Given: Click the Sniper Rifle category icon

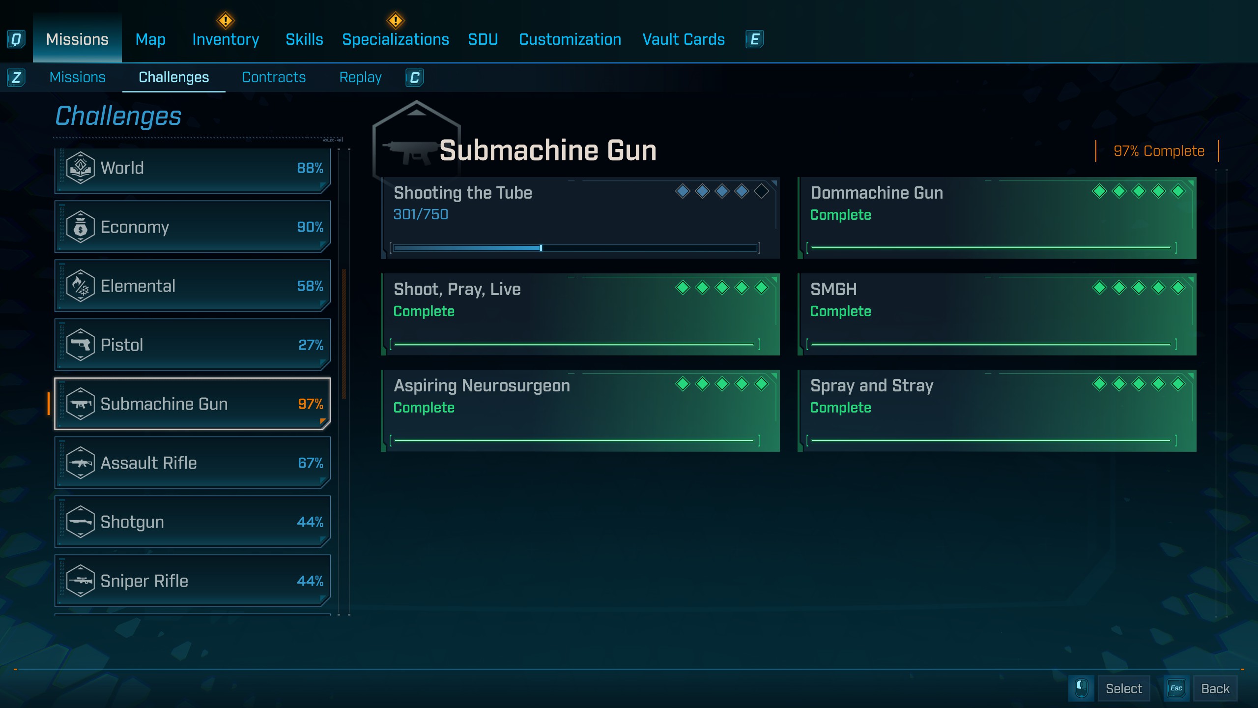Looking at the screenshot, I should tap(80, 581).
